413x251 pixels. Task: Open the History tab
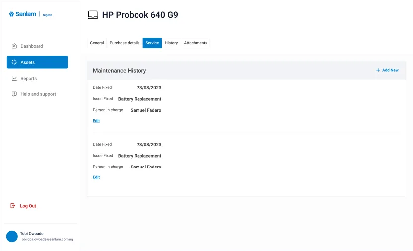(x=171, y=43)
